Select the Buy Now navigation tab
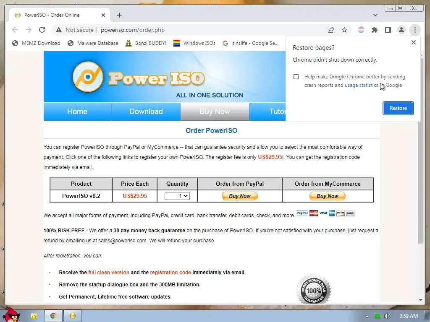The width and height of the screenshot is (430, 322). tap(215, 112)
